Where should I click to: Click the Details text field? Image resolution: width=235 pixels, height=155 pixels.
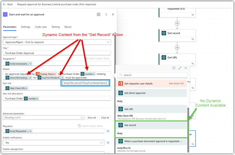(x=57, y=76)
